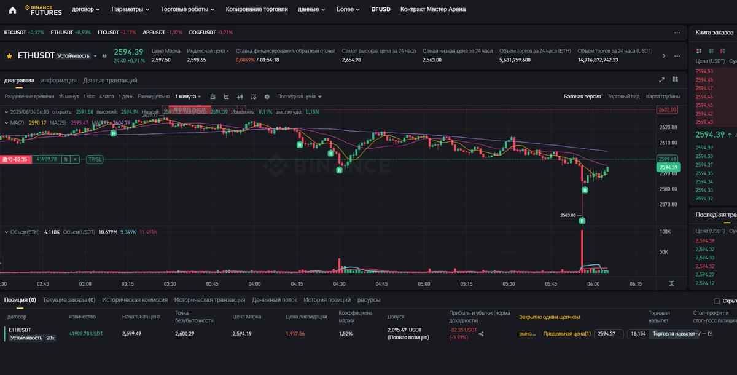Open the «Параметры» menu dropdown

click(130, 9)
